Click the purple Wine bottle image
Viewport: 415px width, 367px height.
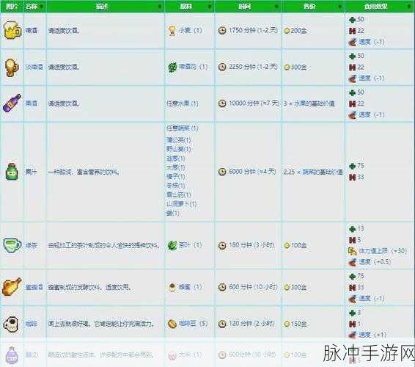pyautogui.click(x=12, y=103)
